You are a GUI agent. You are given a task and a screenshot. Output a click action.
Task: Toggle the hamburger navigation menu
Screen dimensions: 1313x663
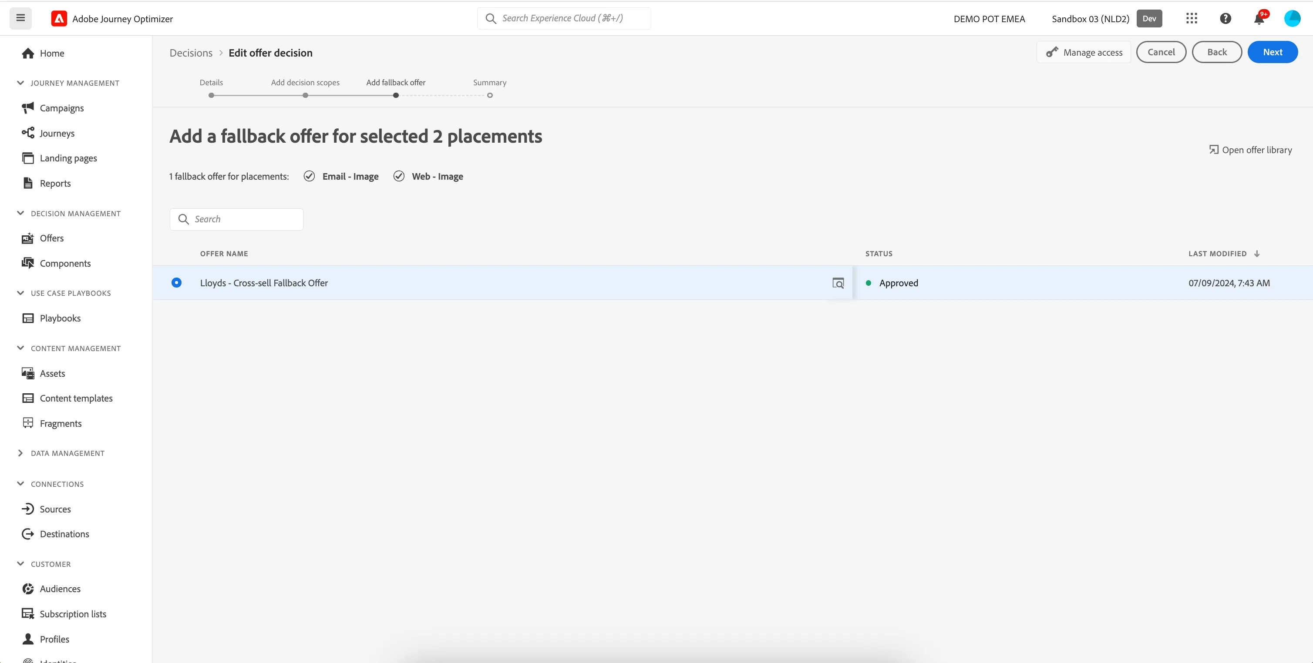pyautogui.click(x=20, y=18)
